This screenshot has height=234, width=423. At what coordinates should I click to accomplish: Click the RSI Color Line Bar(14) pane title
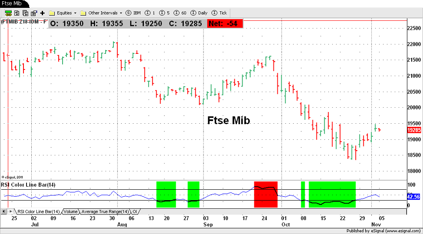coord(28,185)
